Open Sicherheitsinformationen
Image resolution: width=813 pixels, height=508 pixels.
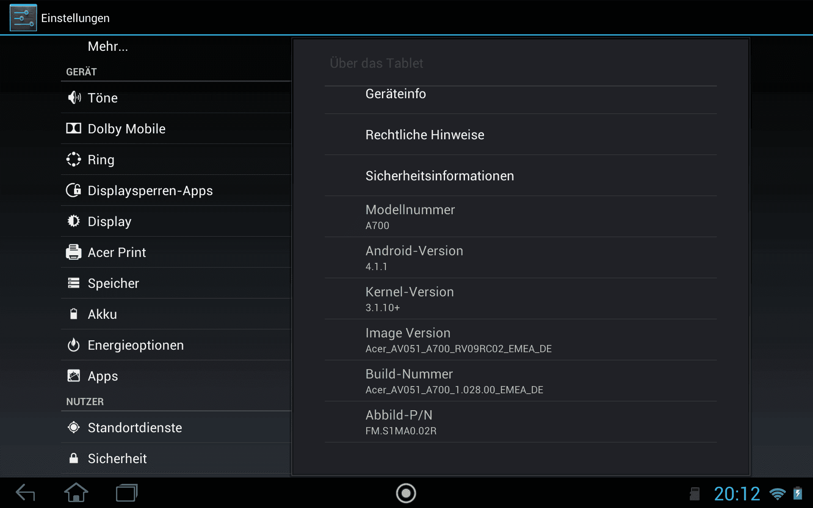(x=521, y=176)
